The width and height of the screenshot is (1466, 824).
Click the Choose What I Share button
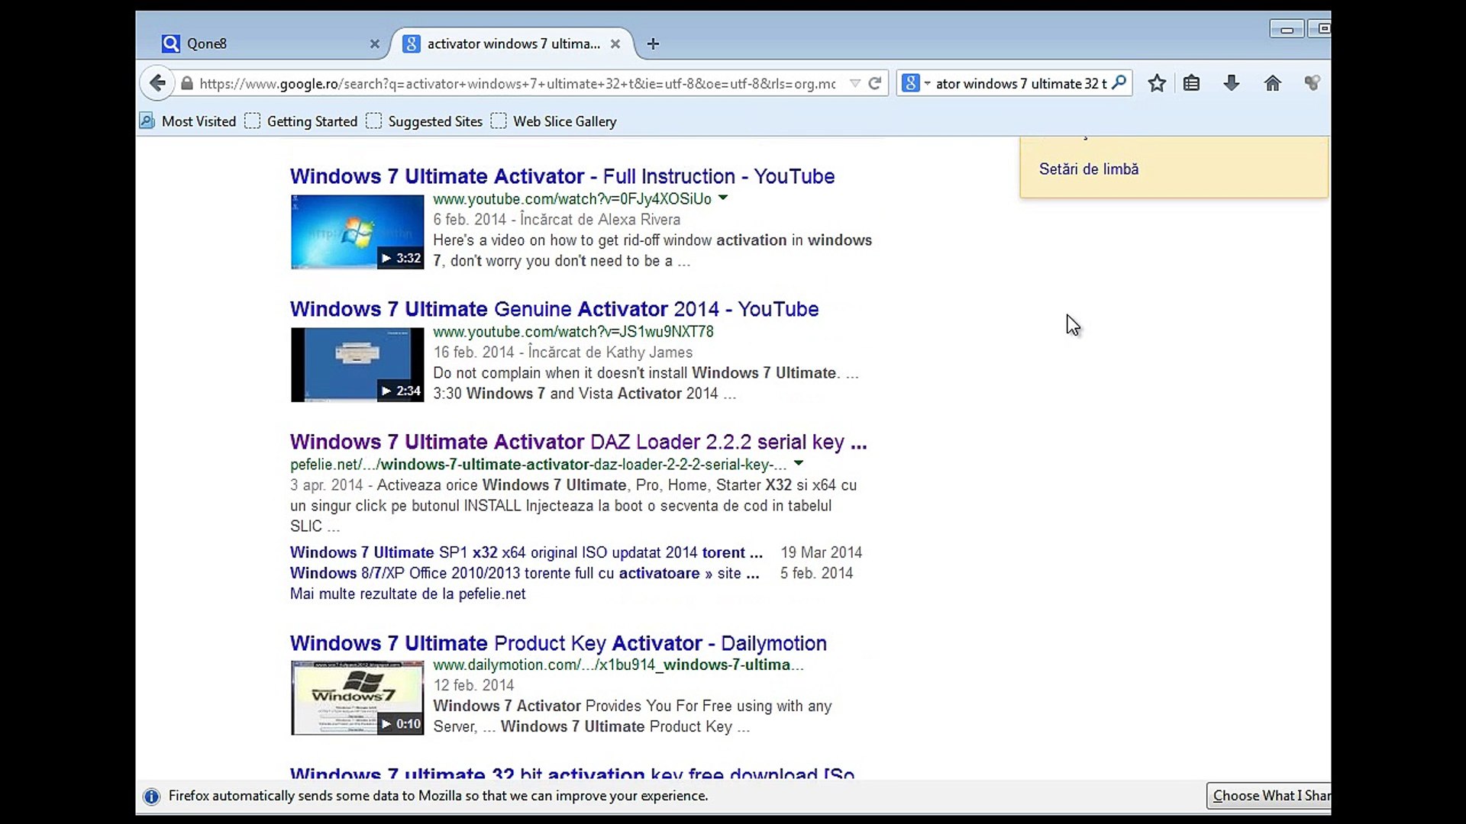click(1269, 796)
